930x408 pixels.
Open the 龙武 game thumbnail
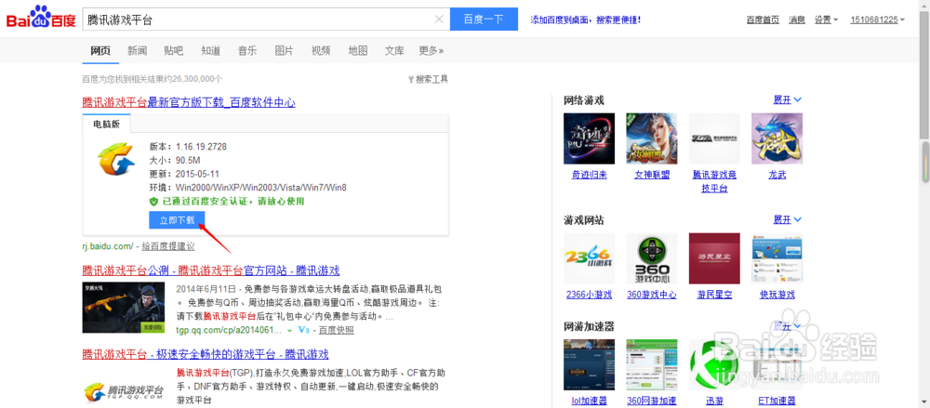777,138
